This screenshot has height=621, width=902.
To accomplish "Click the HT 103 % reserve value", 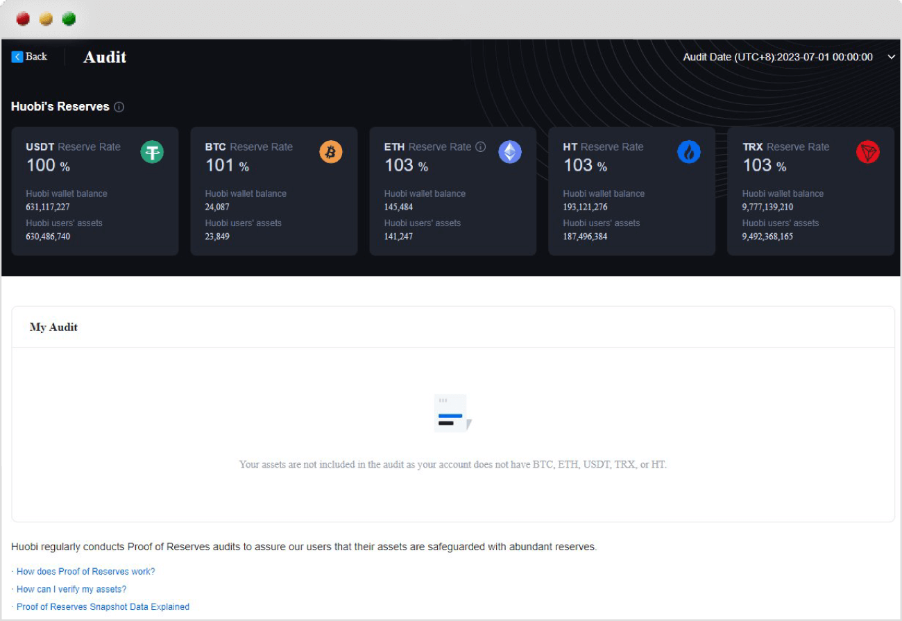I will (585, 166).
